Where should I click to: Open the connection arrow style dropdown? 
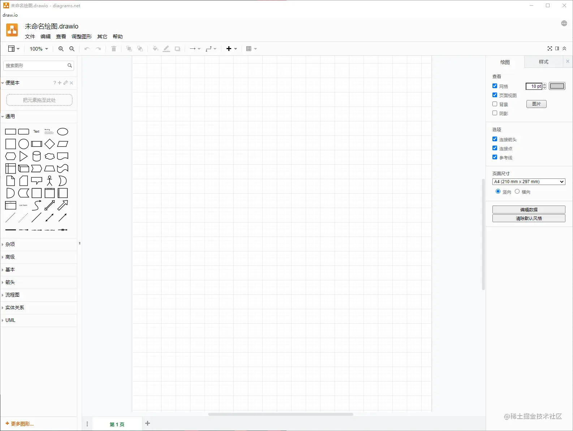click(x=195, y=49)
